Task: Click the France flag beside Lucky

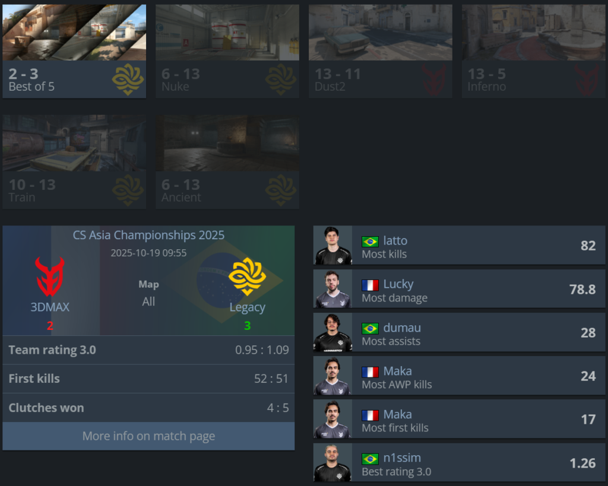Action: tap(370, 285)
